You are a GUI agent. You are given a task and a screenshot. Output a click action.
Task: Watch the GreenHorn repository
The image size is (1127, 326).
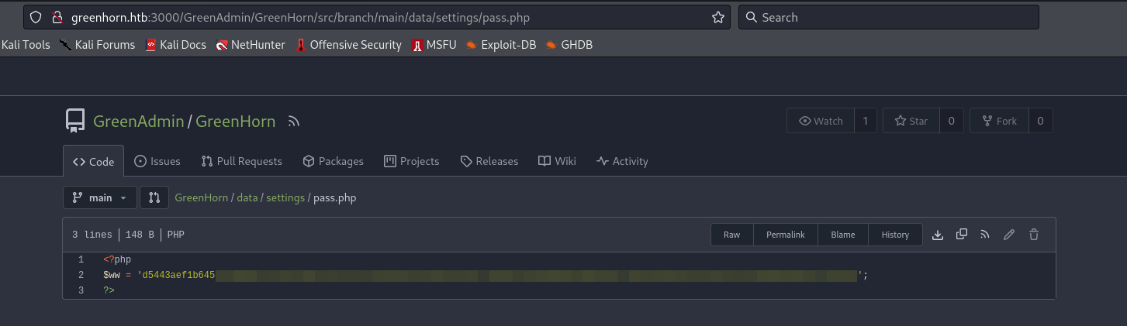pyautogui.click(x=821, y=121)
